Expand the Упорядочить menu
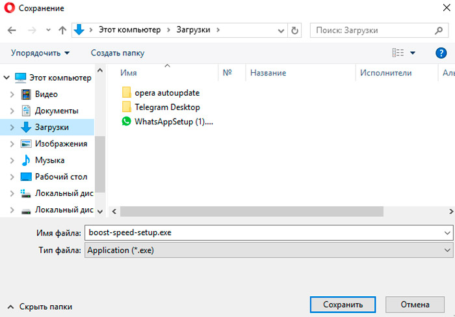The height and width of the screenshot is (317, 455). 40,53
